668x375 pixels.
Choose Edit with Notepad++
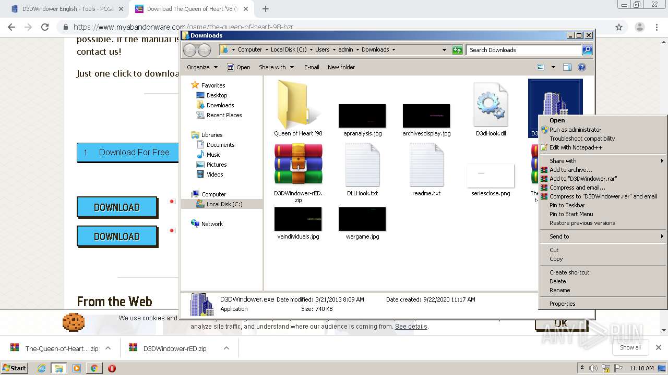click(x=603, y=147)
